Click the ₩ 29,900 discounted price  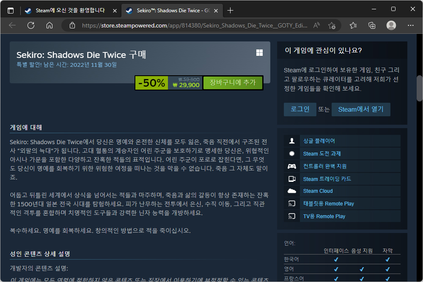click(x=186, y=85)
